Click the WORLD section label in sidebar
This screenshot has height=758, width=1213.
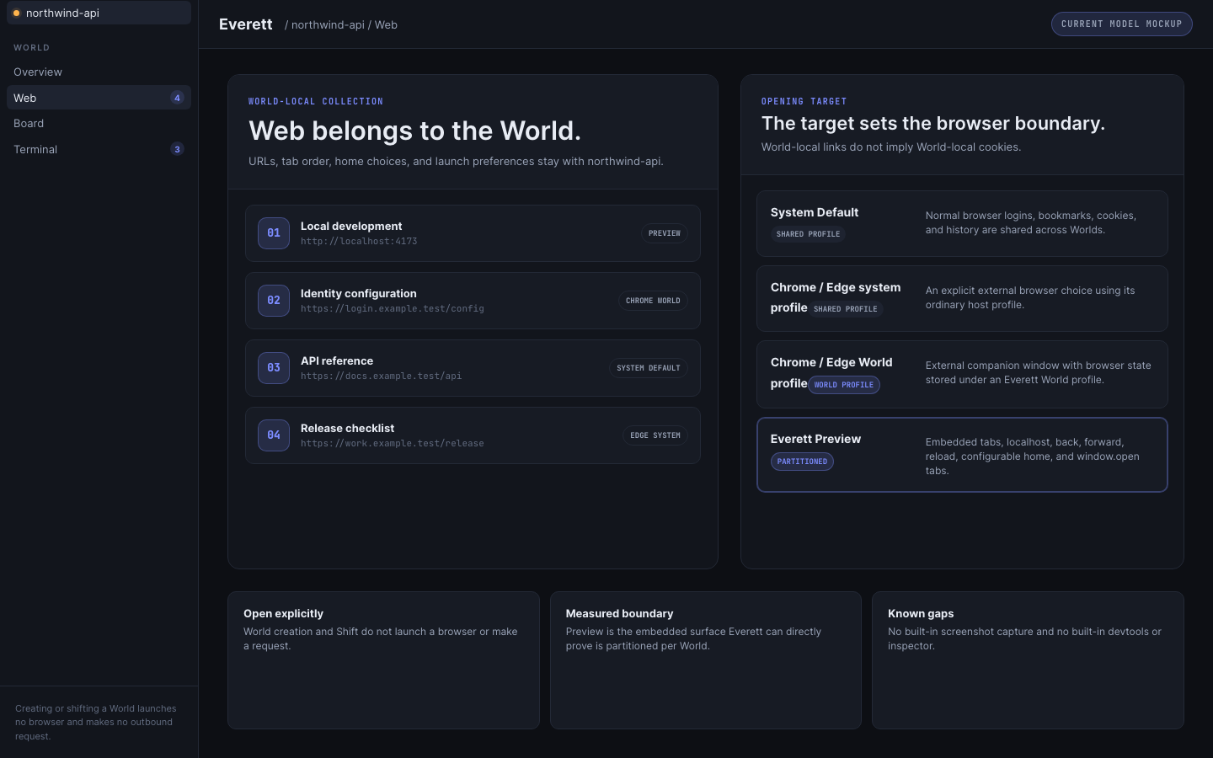pyautogui.click(x=31, y=48)
